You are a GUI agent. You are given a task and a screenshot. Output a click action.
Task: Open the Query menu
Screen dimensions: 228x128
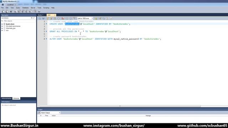pyautogui.click(x=18, y=8)
